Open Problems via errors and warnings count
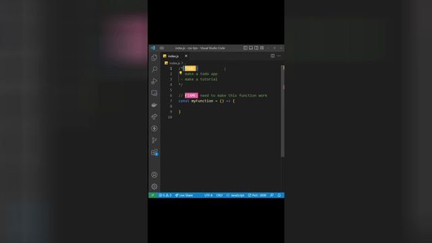 click(x=165, y=195)
